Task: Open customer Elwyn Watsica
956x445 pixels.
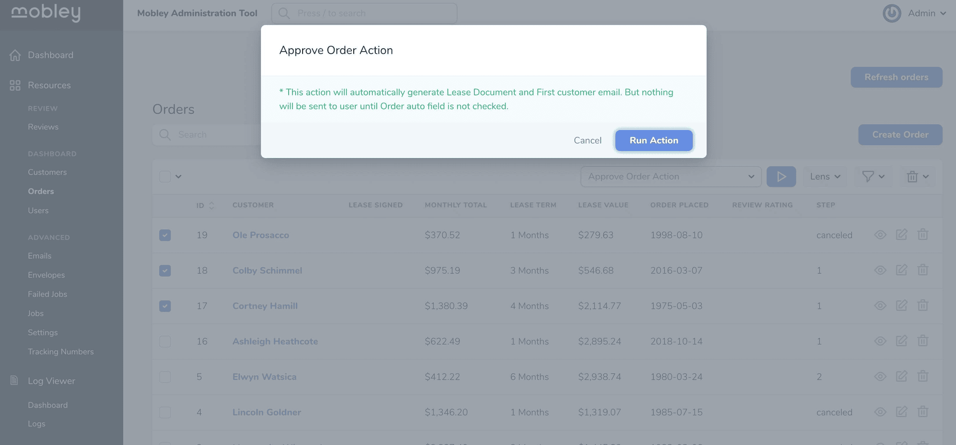Action: pos(264,377)
